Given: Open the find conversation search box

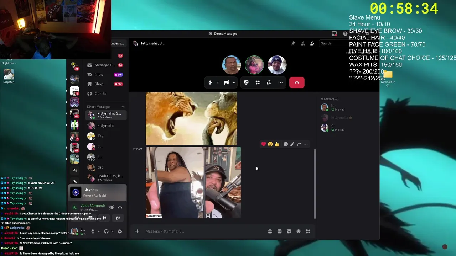Looking at the screenshot, I should [118, 43].
